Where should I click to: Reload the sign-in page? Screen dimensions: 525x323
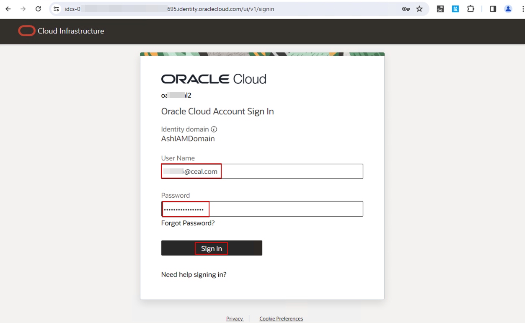coord(38,9)
